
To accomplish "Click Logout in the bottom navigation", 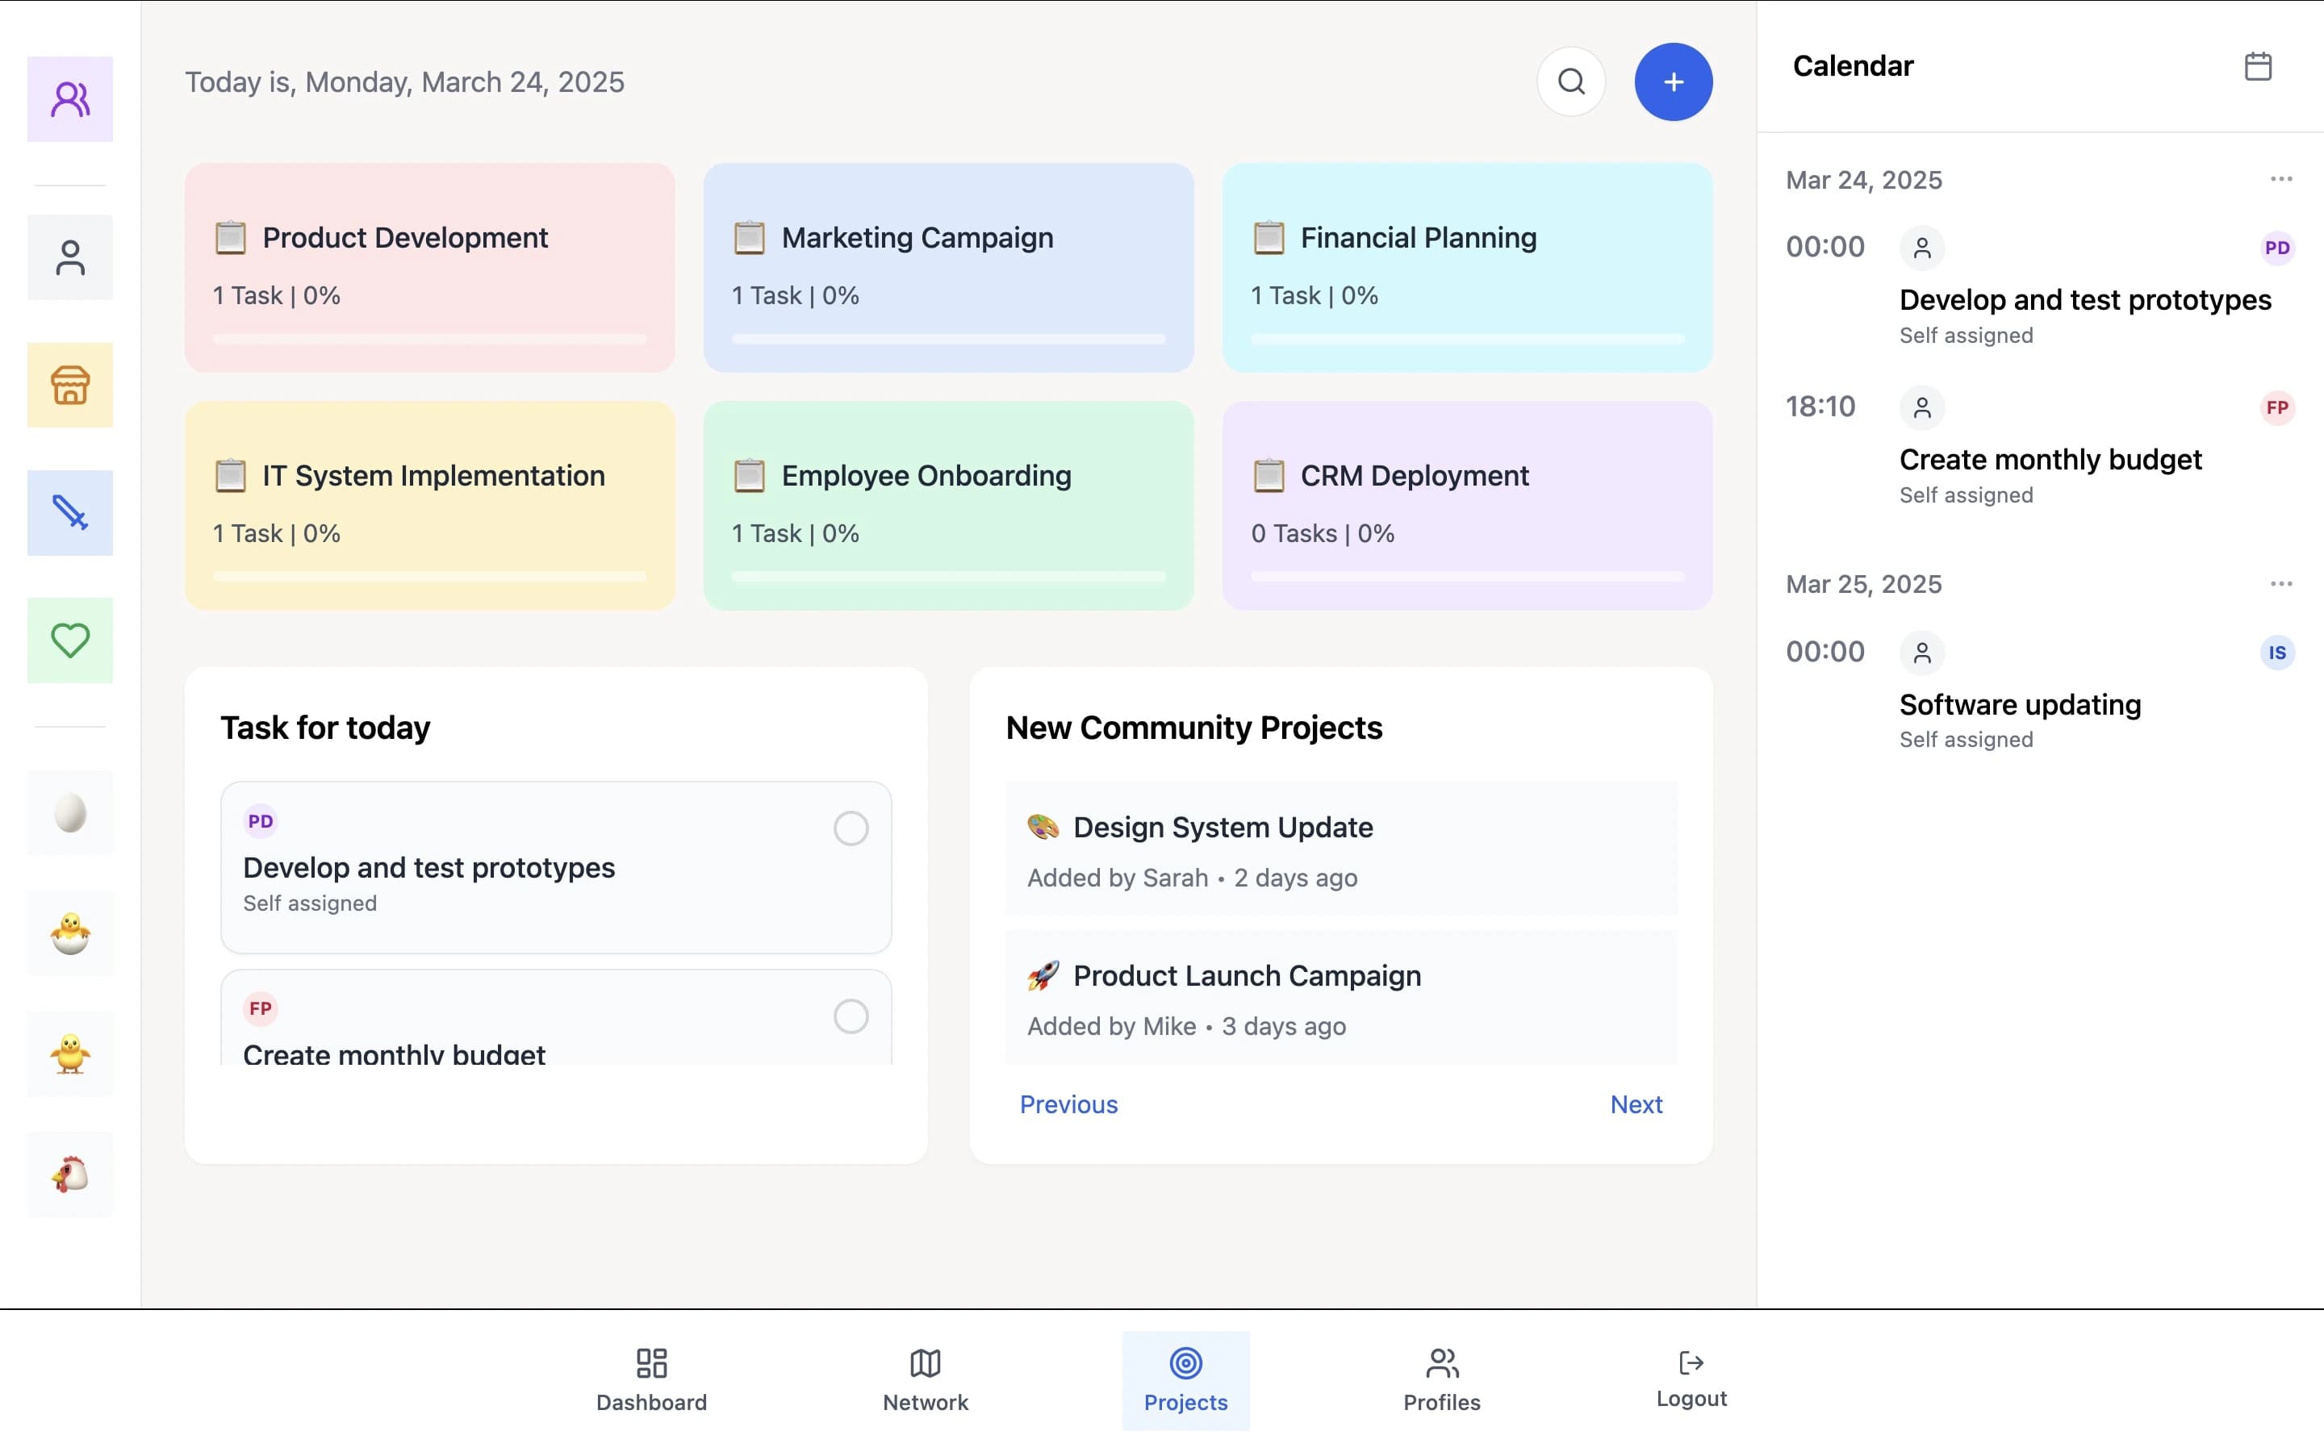I will pyautogui.click(x=1691, y=1379).
